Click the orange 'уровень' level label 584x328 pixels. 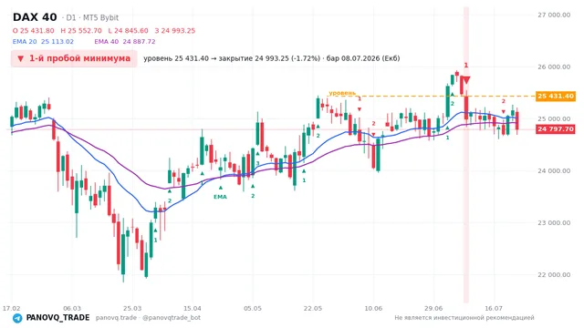click(x=342, y=93)
